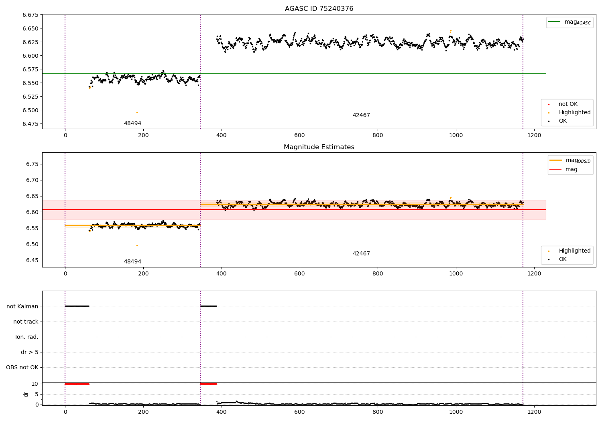Click the mag OBSID legend entry in middle plot
The width and height of the screenshot is (602, 421).
pyautogui.click(x=570, y=160)
